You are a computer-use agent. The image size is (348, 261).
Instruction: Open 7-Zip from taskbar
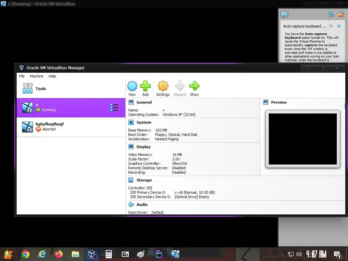coord(125,254)
